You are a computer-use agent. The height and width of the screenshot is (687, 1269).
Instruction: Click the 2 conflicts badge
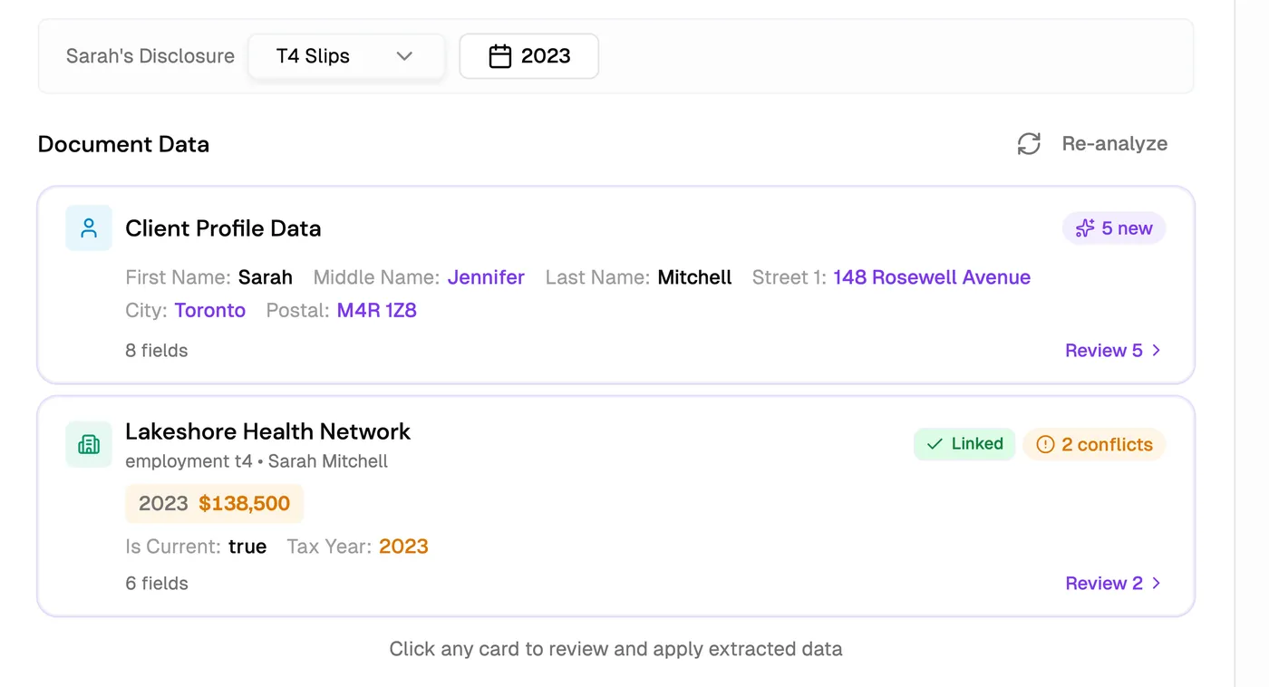click(x=1094, y=444)
